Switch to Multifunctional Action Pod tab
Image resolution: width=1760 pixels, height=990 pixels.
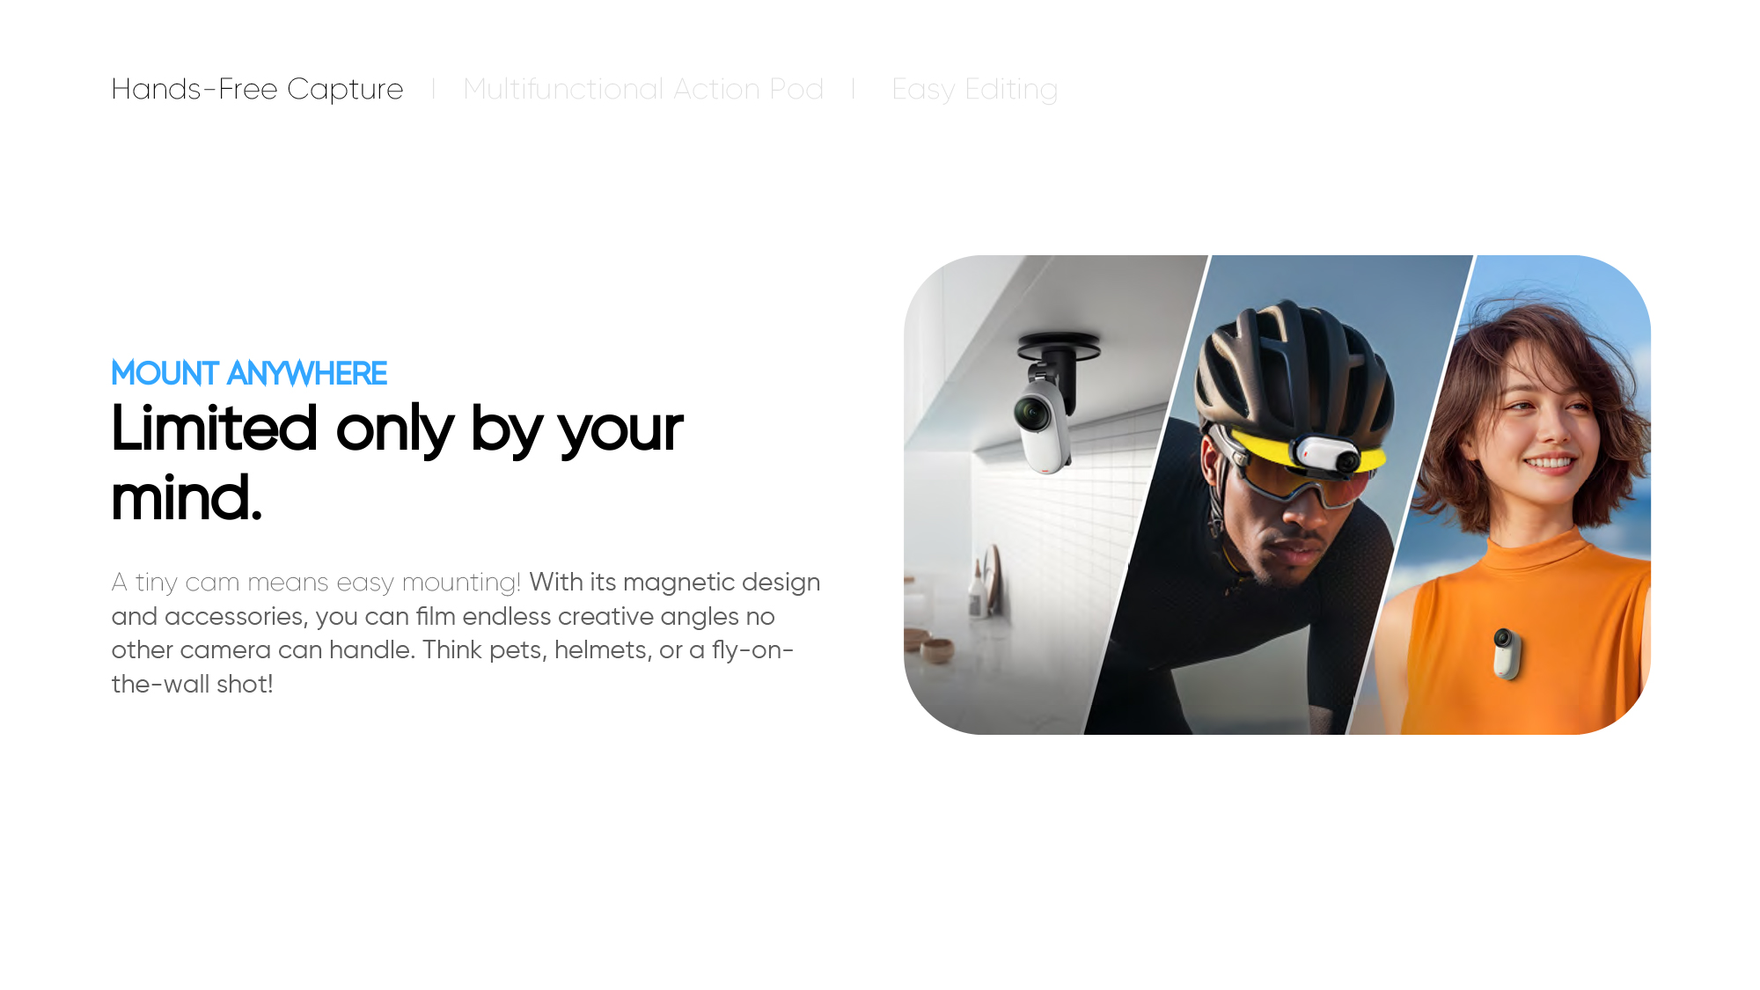(x=643, y=89)
